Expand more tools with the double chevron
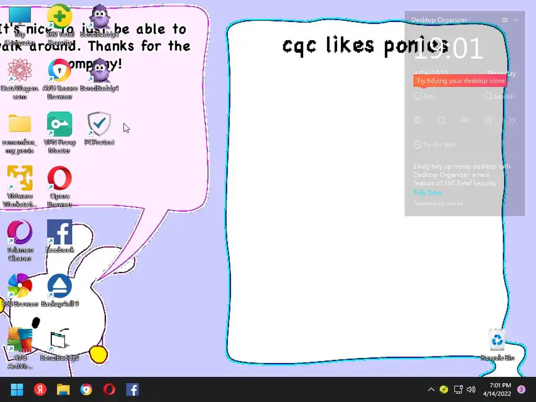This screenshot has height=402, width=536. click(512, 120)
